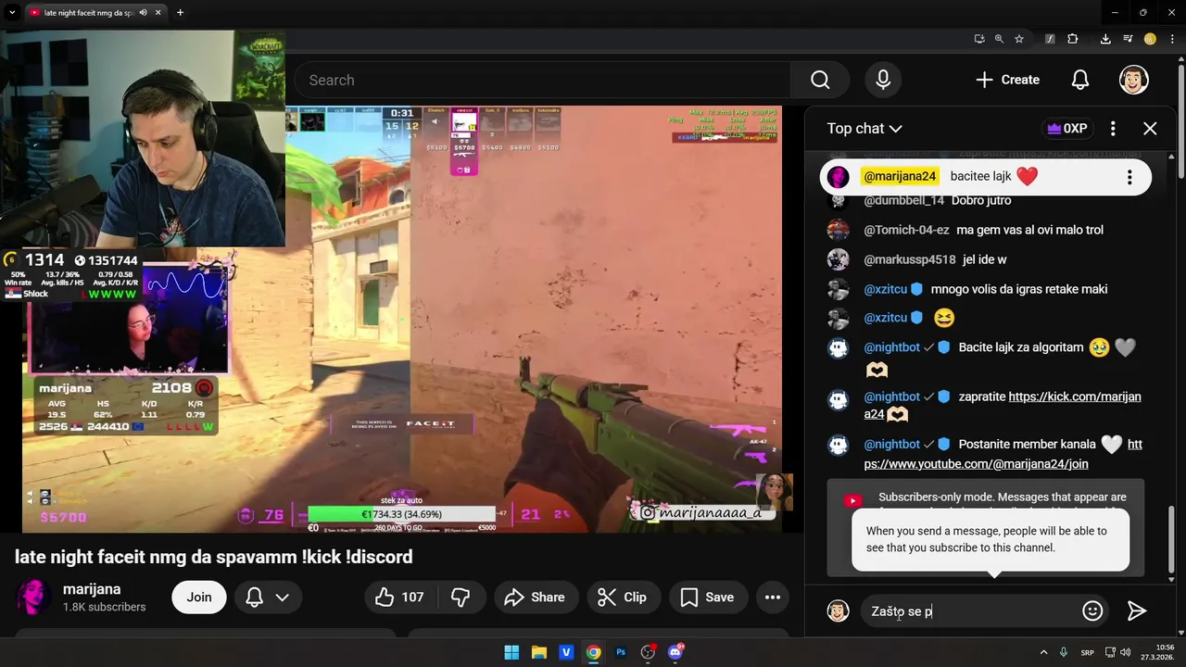Image resolution: width=1186 pixels, height=667 pixels.
Task: Click the YouTube search magnifier button
Action: 820,80
